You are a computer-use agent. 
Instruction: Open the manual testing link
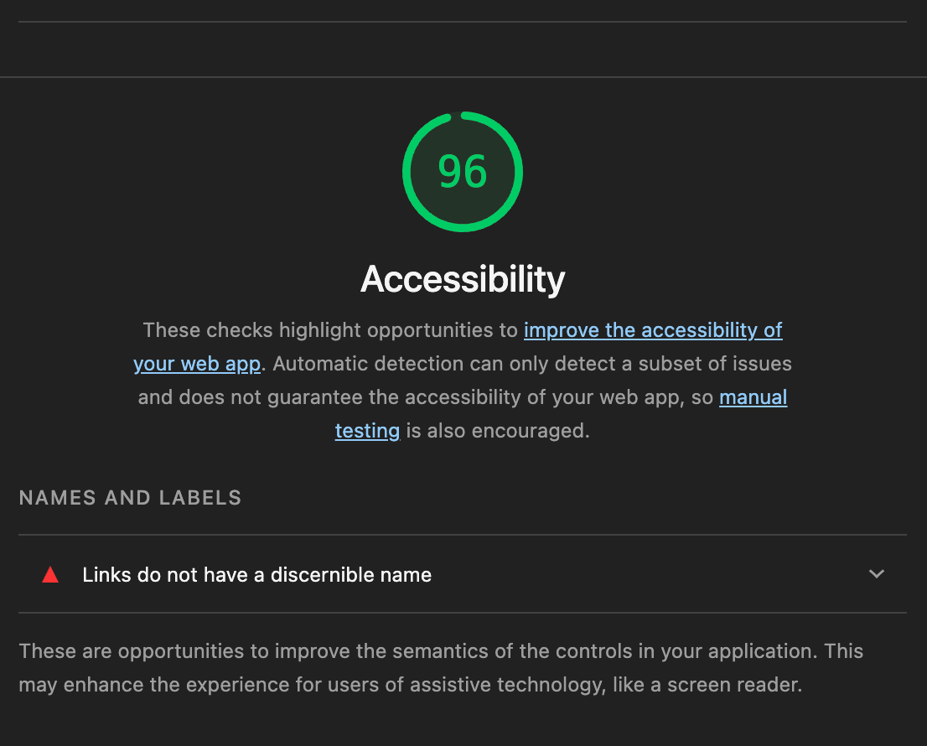pyautogui.click(x=753, y=396)
